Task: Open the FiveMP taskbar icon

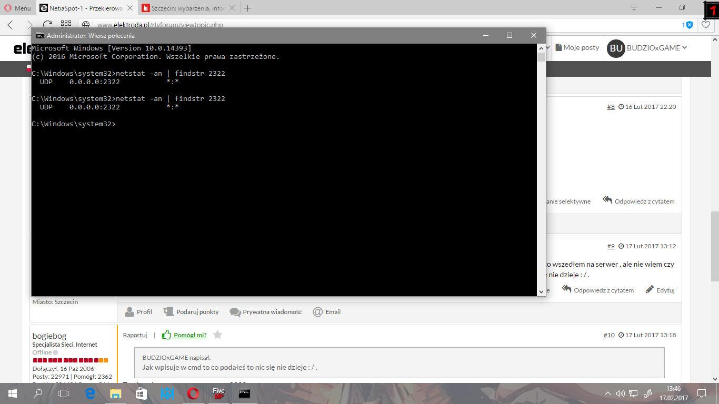Action: click(x=218, y=393)
